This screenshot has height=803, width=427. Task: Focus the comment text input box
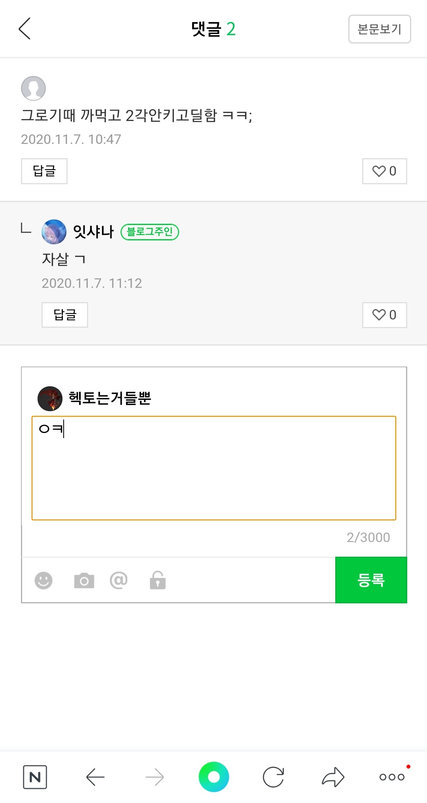point(213,468)
